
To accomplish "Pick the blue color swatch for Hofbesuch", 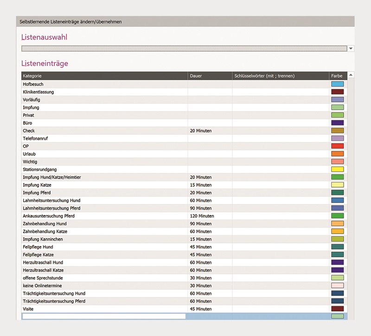I will pos(337,84).
